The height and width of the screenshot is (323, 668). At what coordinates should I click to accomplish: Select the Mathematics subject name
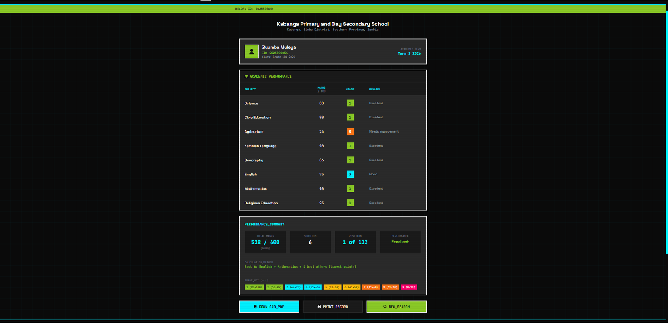click(256, 188)
